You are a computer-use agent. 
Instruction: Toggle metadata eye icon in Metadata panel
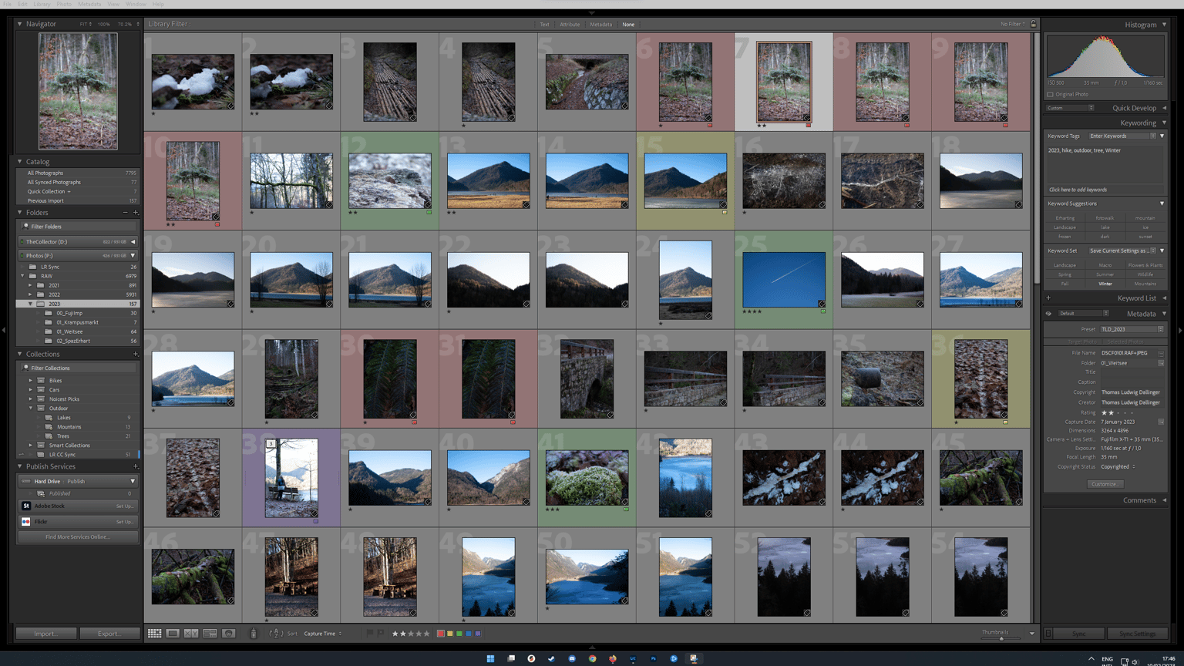click(1048, 314)
